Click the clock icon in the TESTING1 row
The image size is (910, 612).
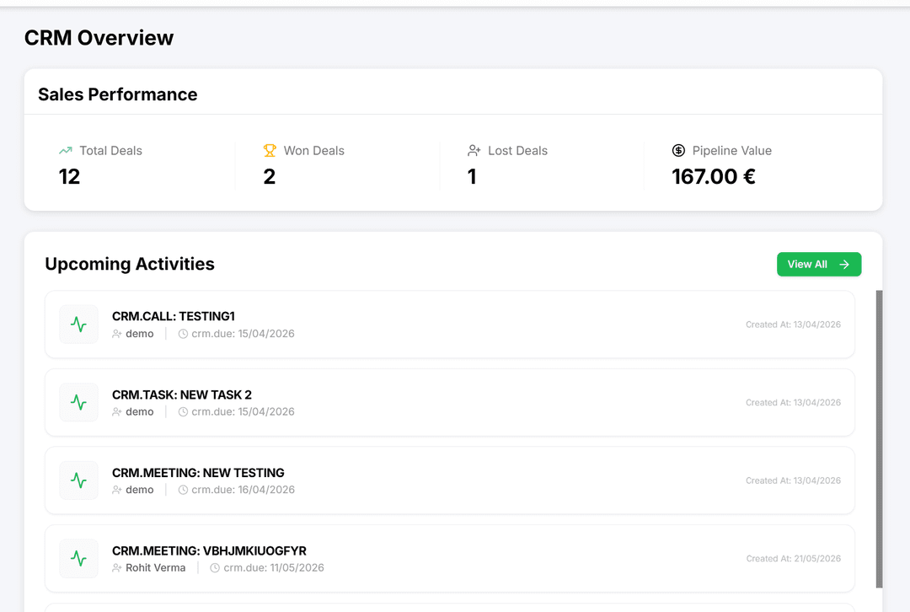coord(183,334)
